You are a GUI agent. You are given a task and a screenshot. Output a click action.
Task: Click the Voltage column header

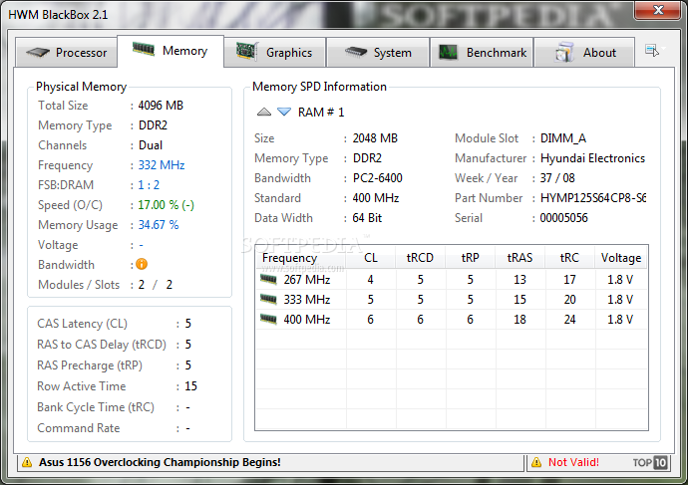coord(621,258)
